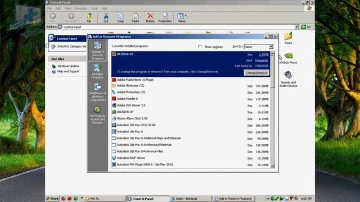Select Autodesk 3ds Max 2010 32-bit
360x202 pixels.
coord(191,125)
